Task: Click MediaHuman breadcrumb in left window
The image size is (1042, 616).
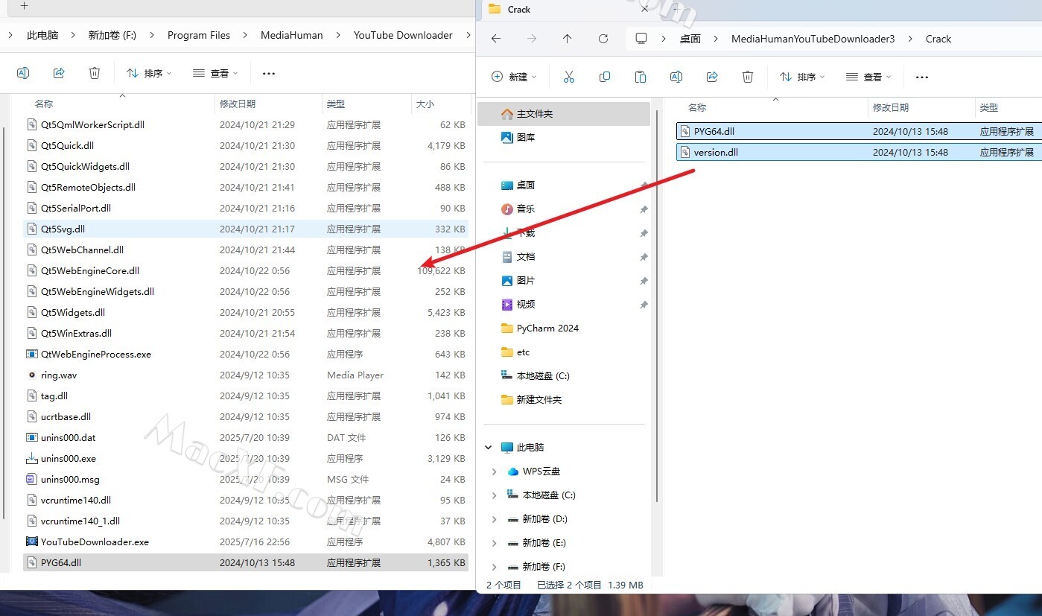Action: click(292, 35)
